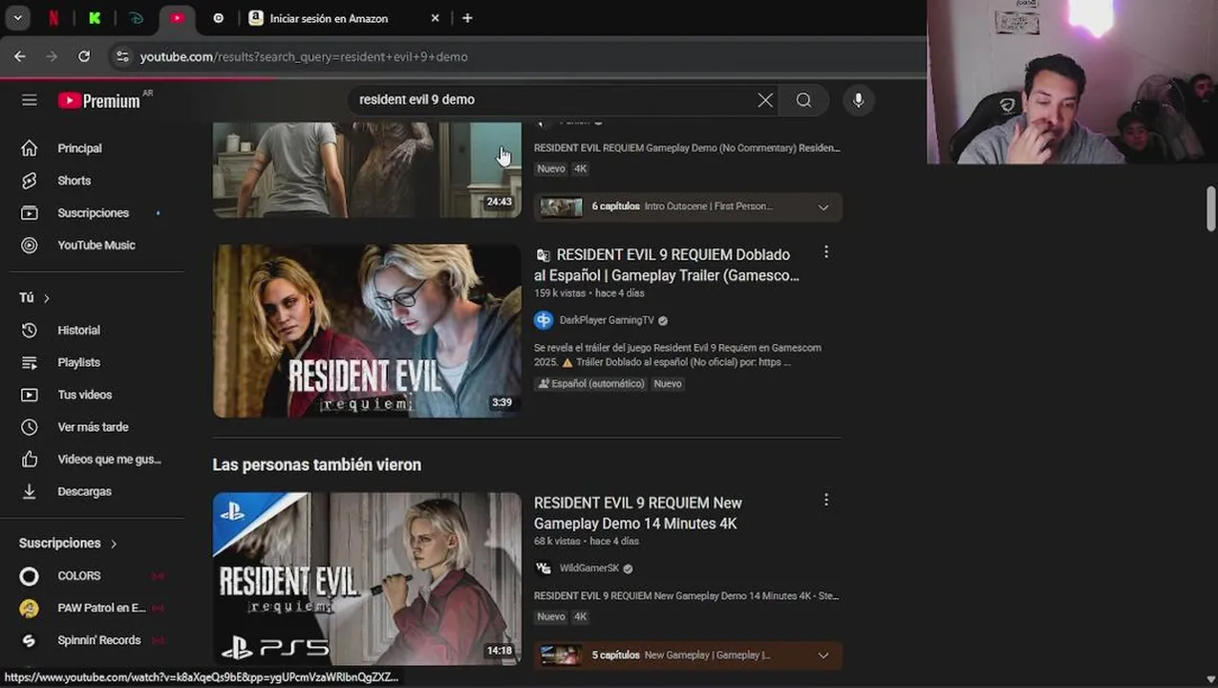Reload the current page
Viewport: 1218px width, 688px height.
pyautogui.click(x=84, y=56)
